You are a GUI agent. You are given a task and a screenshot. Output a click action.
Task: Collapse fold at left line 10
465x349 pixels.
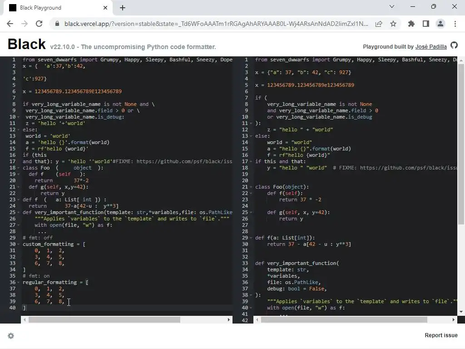click(x=18, y=117)
